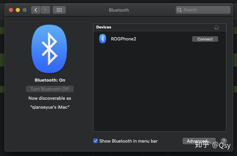Click the ROGPhone2 Bluetooth device icon
The height and width of the screenshot is (156, 237).
tap(102, 39)
